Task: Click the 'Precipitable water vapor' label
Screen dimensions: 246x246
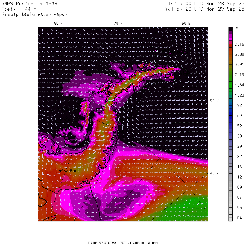Action: [34, 14]
